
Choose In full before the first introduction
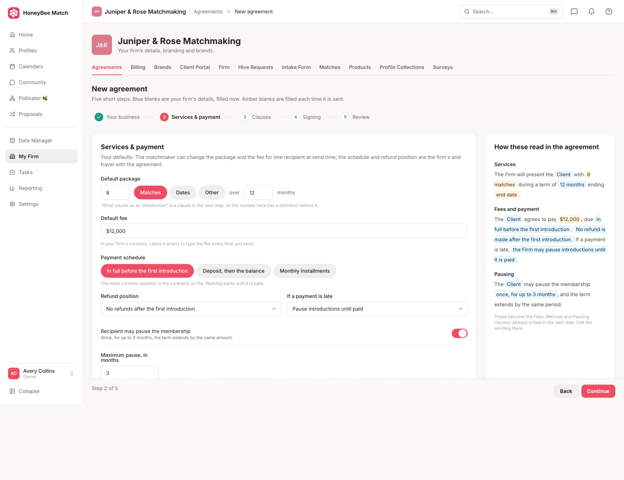point(147,271)
